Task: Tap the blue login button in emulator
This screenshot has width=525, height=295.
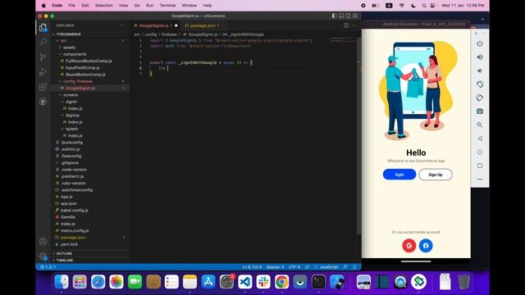Action: 399,175
